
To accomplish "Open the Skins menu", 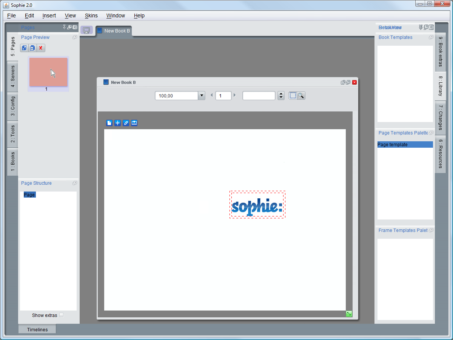I will click(x=91, y=15).
